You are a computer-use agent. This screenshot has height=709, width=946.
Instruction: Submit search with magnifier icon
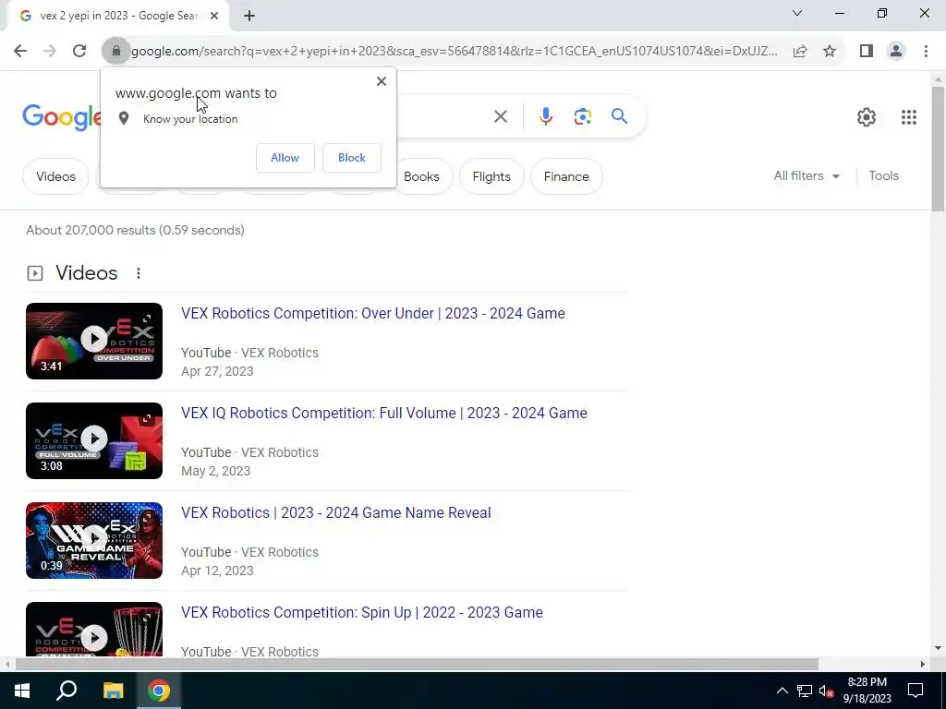(619, 116)
